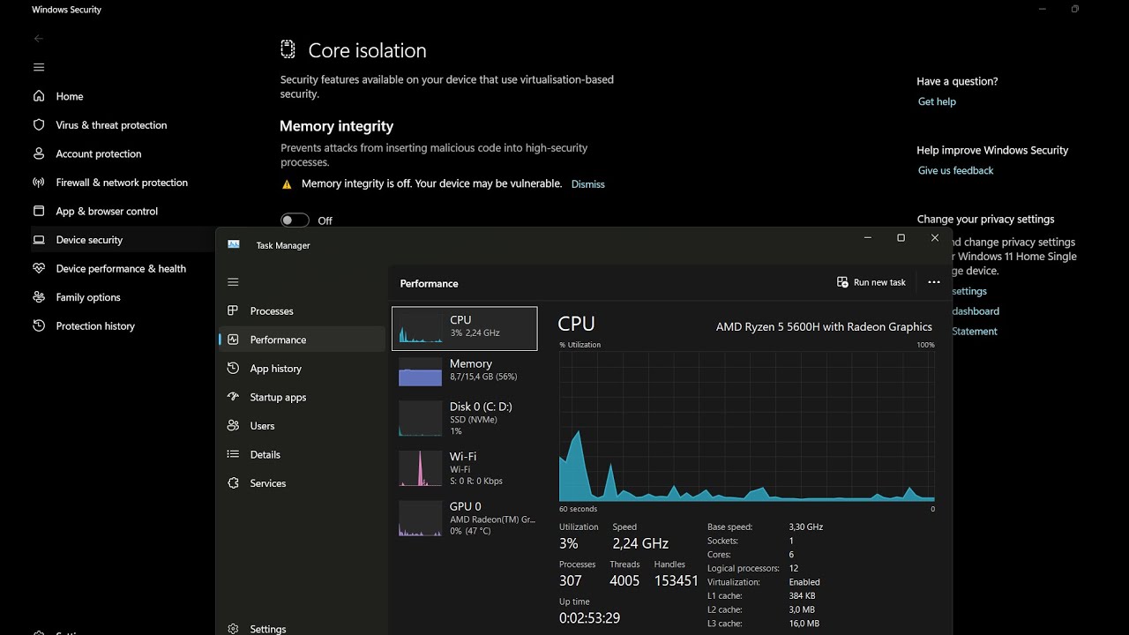Click the memory integrity warning triangle icon
1129x635 pixels.
point(287,184)
